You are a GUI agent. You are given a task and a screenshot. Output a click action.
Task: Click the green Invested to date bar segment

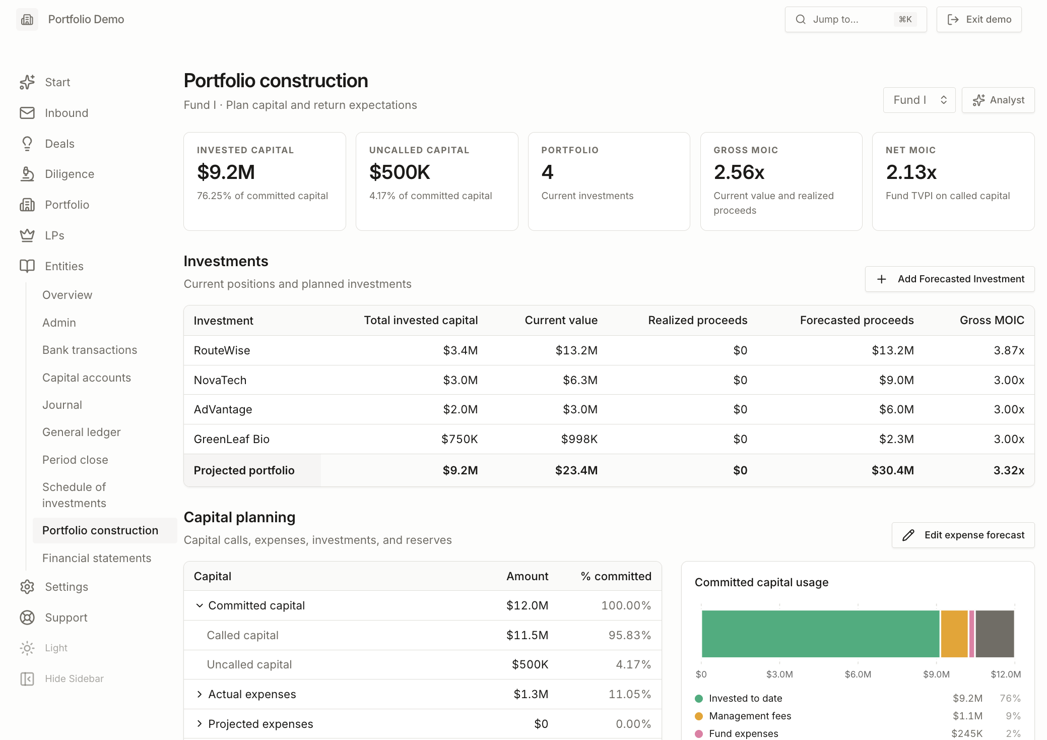pyautogui.click(x=821, y=634)
